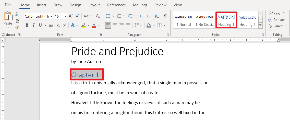Click the Strikethrough button
The height and width of the screenshot is (120, 290).
pyautogui.click(x=51, y=25)
